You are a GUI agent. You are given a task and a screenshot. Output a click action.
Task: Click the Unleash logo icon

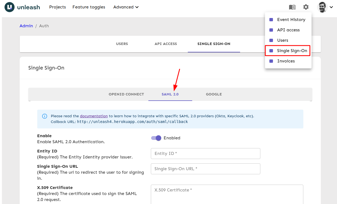tap(10, 7)
